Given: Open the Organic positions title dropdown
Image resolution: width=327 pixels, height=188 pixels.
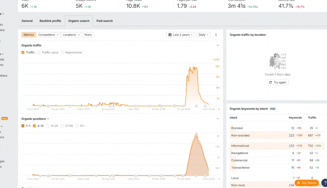Looking at the screenshot, I should 35,119.
